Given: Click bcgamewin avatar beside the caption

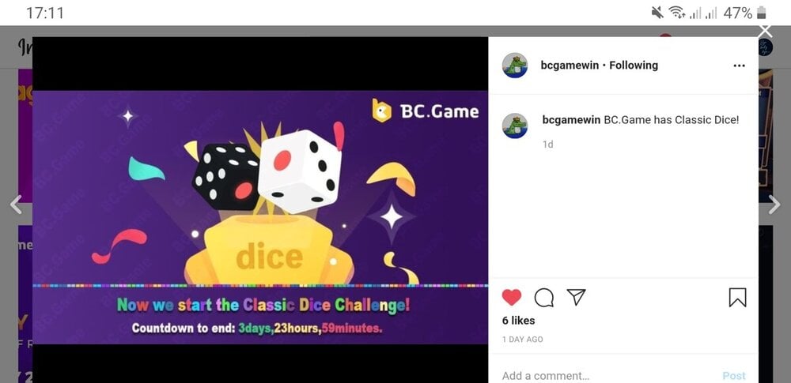Looking at the screenshot, I should pyautogui.click(x=515, y=126).
